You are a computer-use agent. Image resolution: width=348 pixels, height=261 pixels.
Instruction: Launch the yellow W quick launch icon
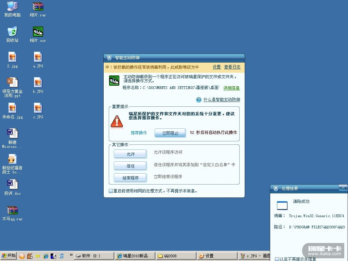pos(38,256)
